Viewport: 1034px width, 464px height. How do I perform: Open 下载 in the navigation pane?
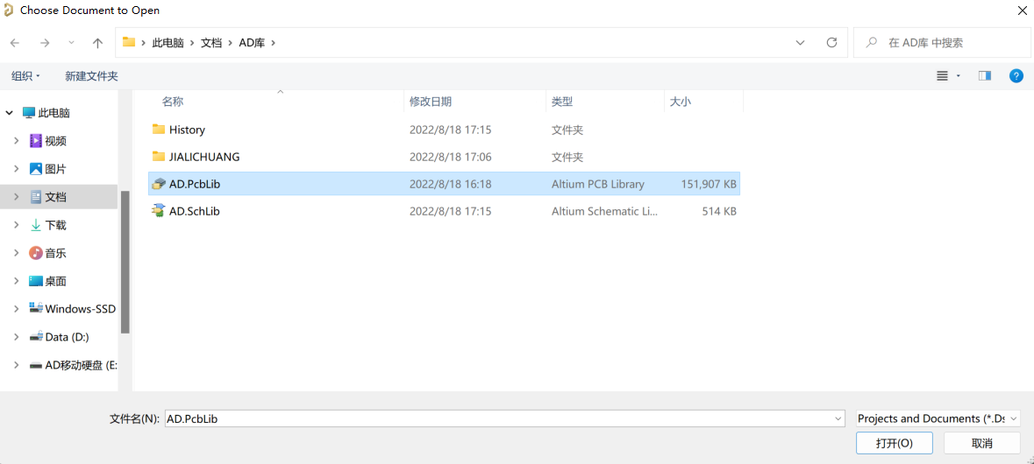pyautogui.click(x=55, y=225)
